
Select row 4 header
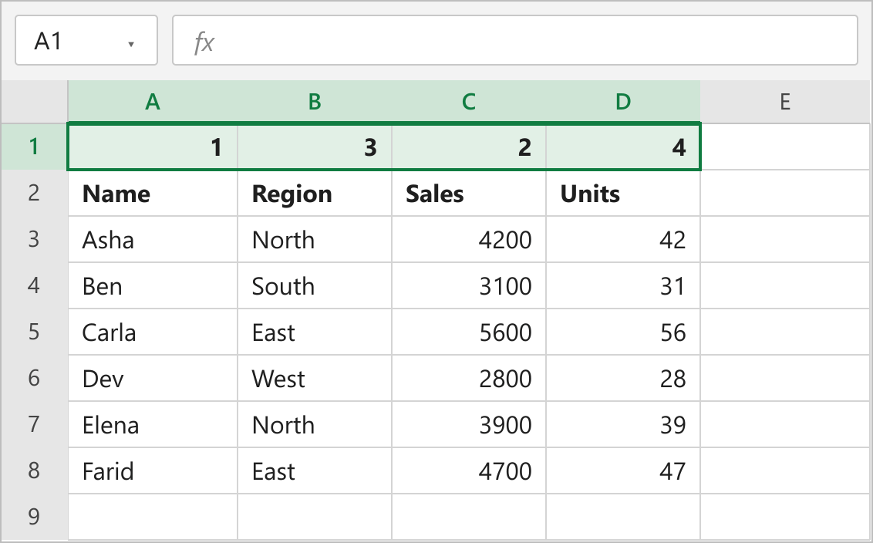(x=34, y=285)
